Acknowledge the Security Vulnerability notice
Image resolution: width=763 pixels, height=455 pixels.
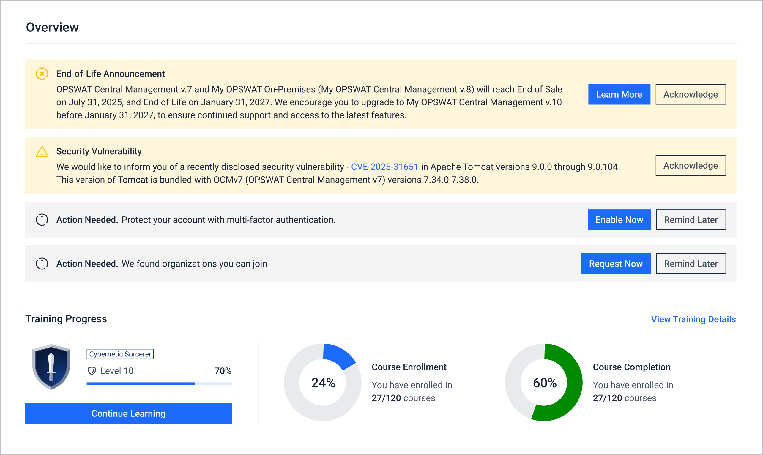click(691, 166)
